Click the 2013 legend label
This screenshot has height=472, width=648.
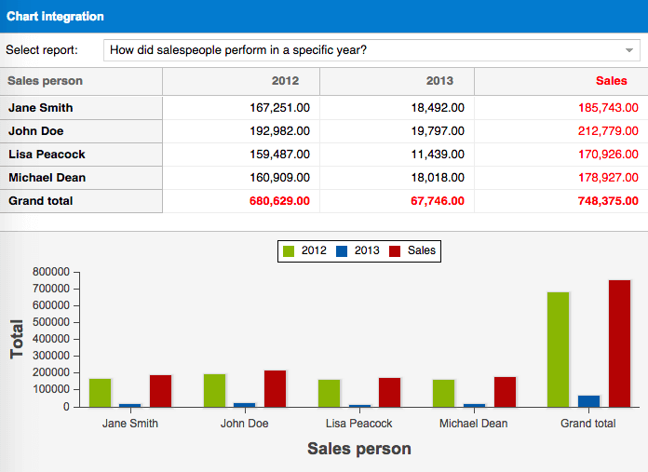pyautogui.click(x=367, y=250)
